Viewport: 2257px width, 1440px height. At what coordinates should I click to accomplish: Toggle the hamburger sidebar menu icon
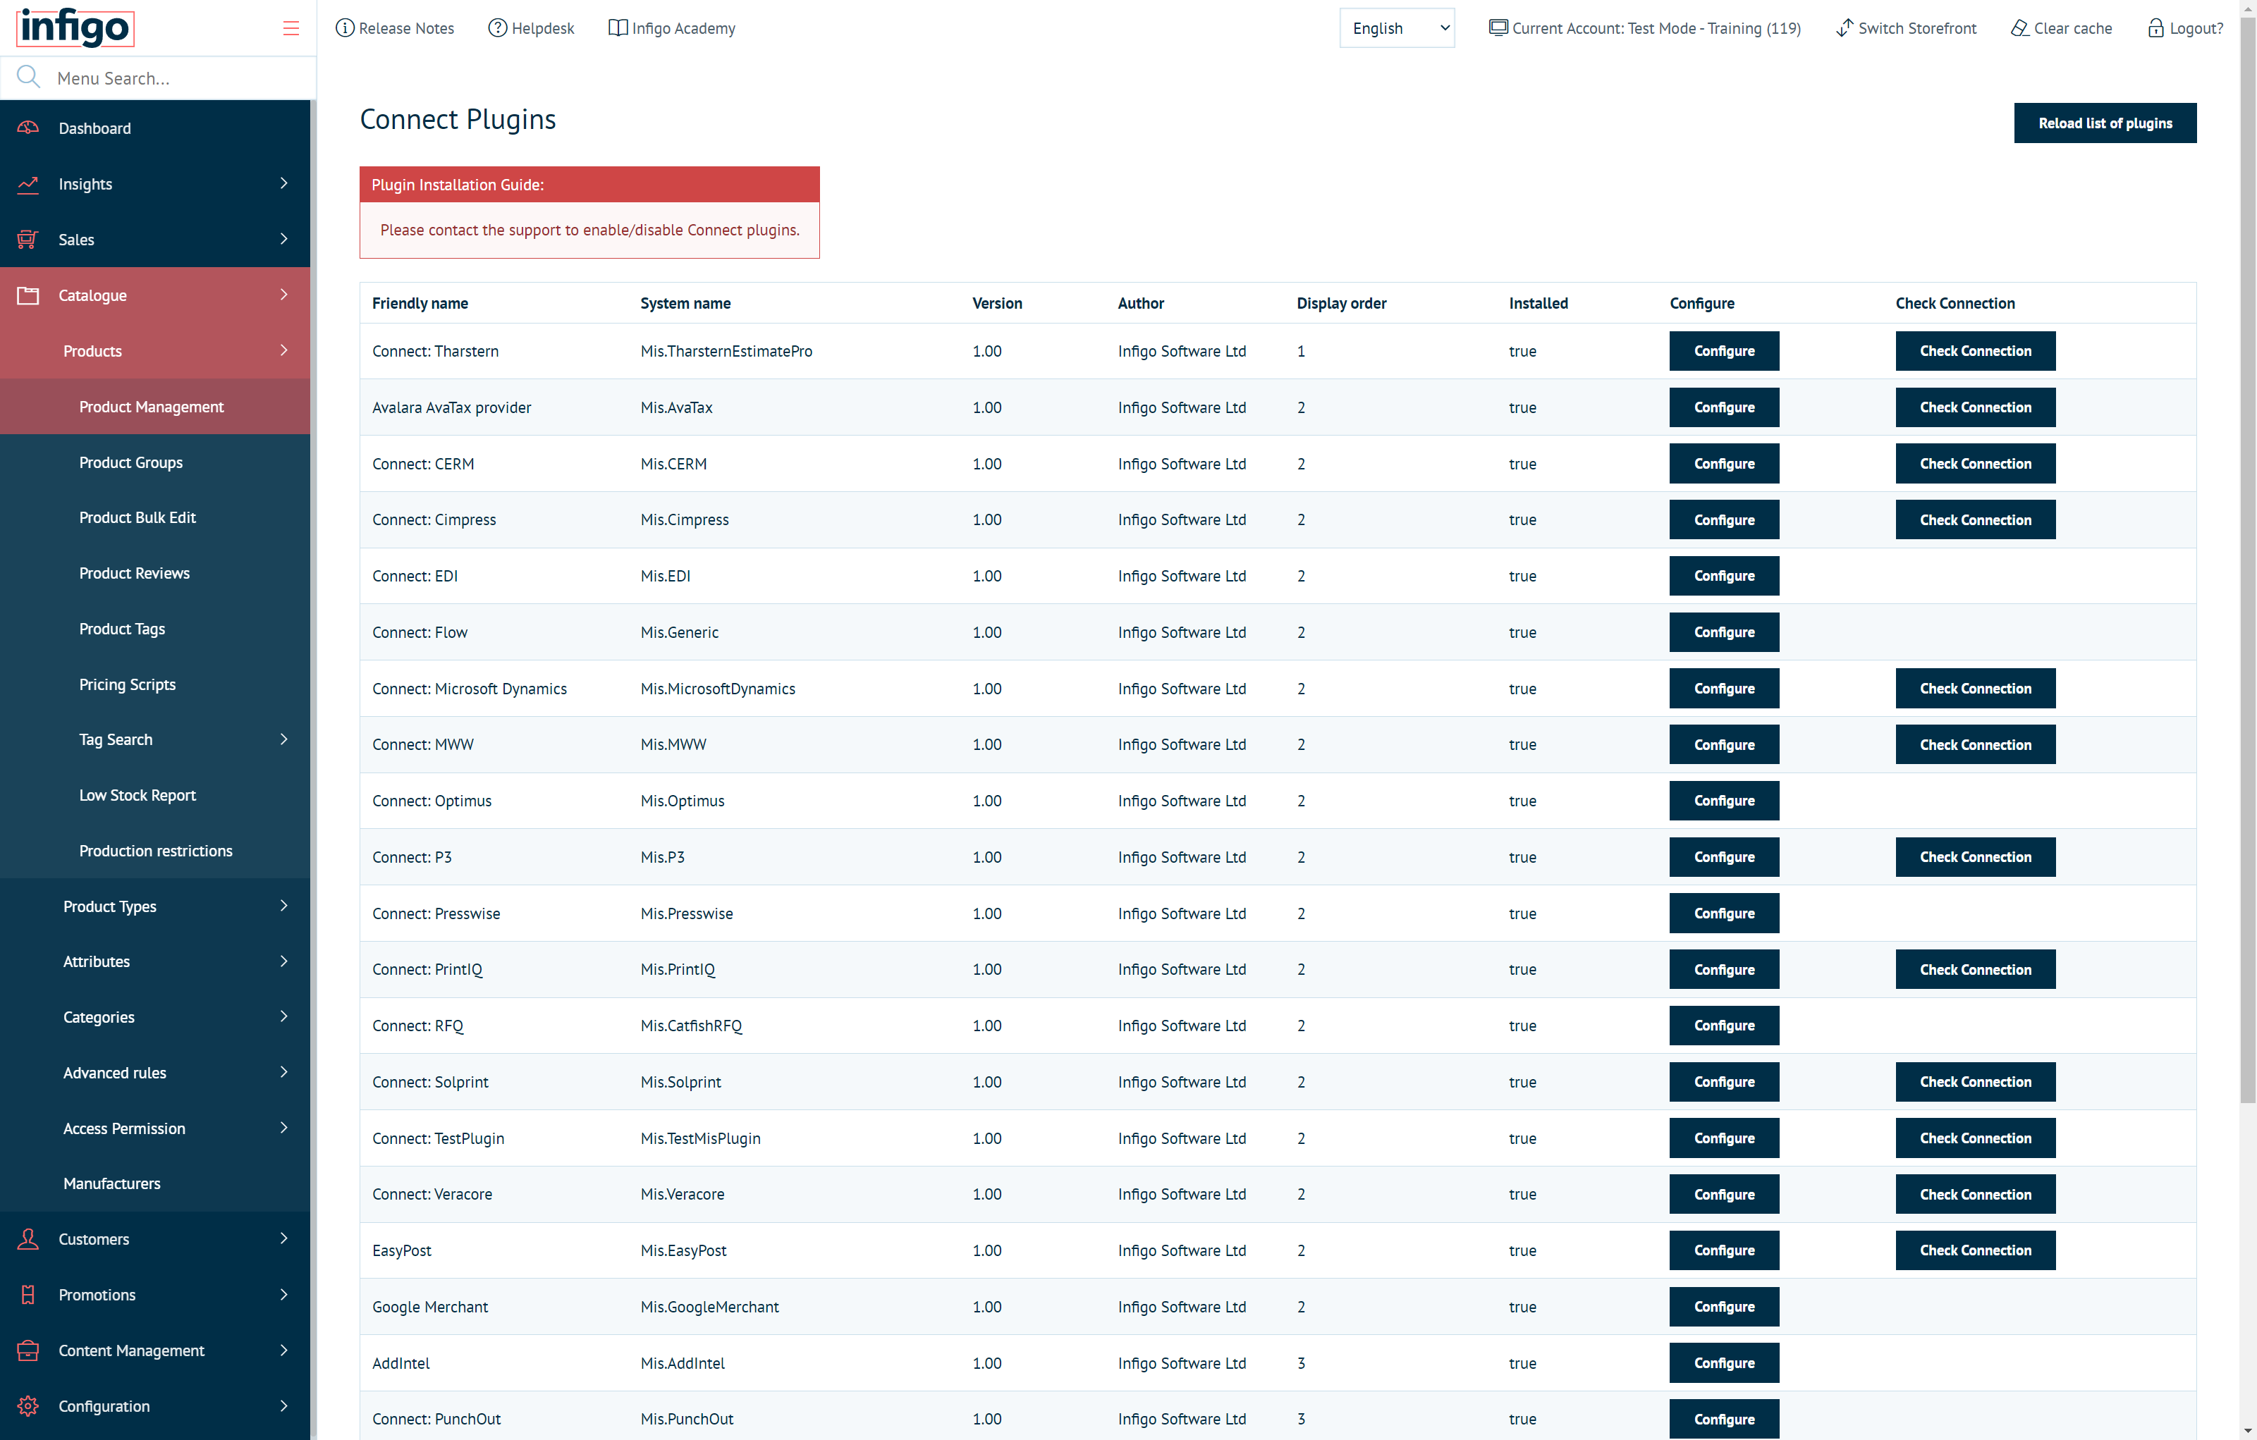(x=290, y=28)
